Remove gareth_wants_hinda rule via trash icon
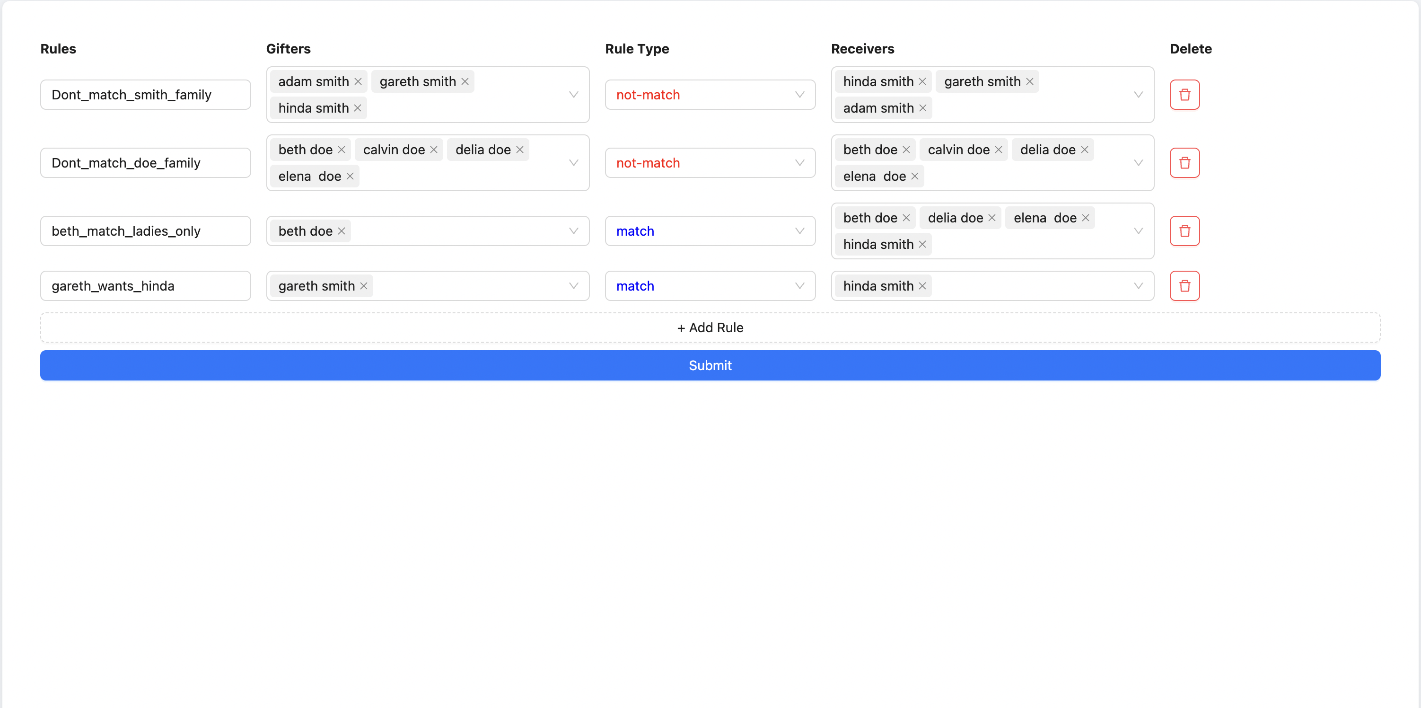The width and height of the screenshot is (1421, 708). 1184,286
